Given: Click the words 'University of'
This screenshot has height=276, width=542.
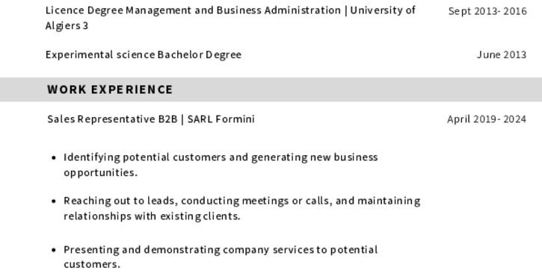Looking at the screenshot, I should pyautogui.click(x=383, y=10).
